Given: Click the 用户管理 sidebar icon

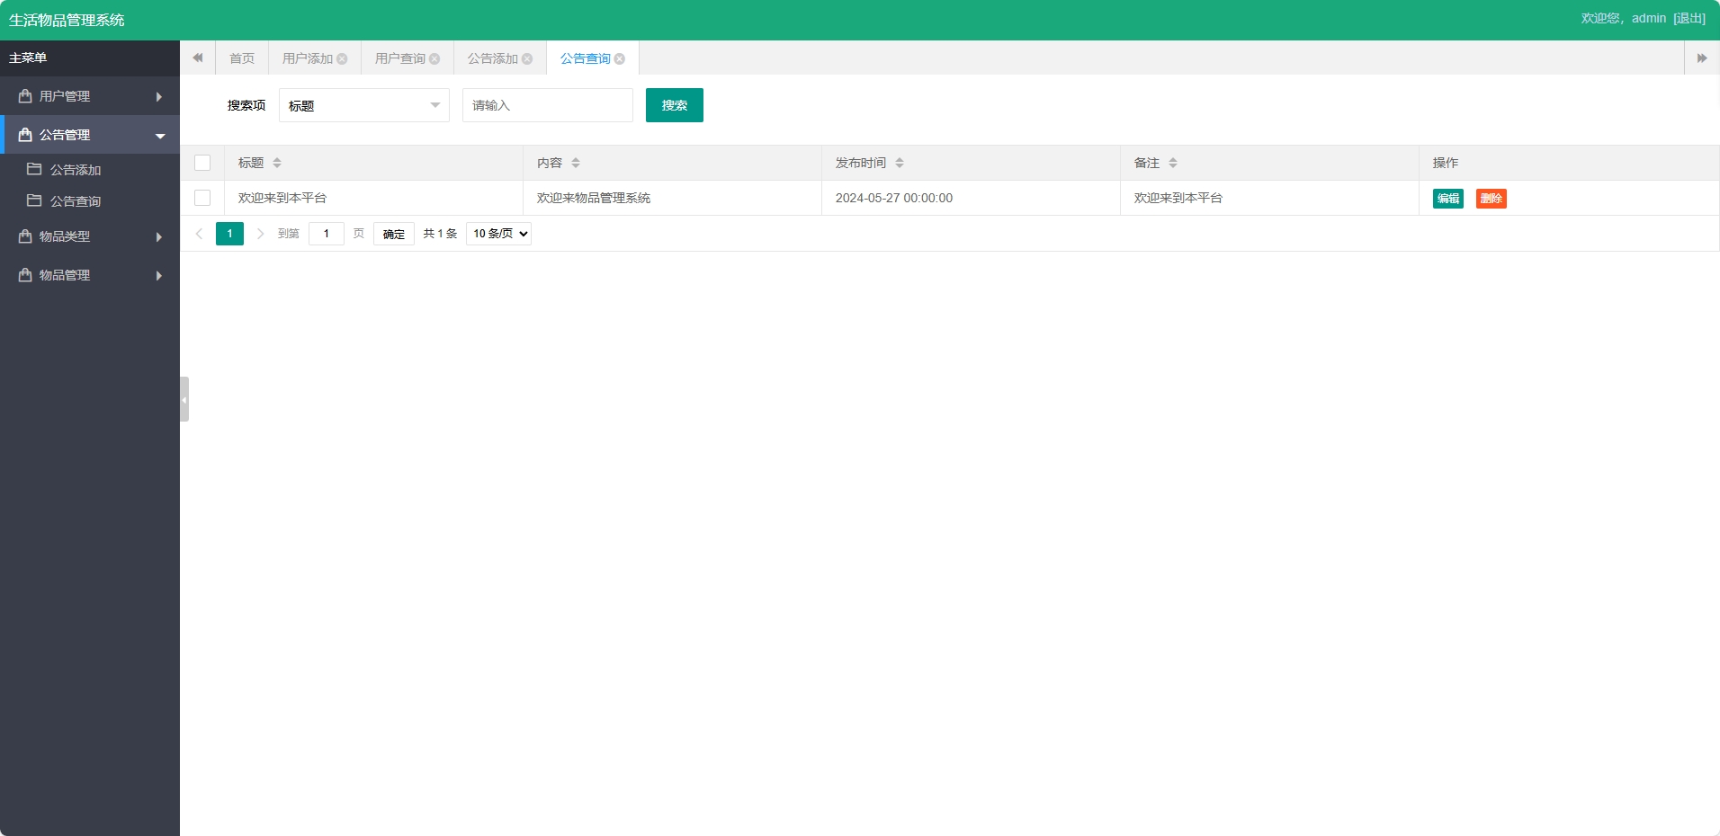Looking at the screenshot, I should coord(23,95).
